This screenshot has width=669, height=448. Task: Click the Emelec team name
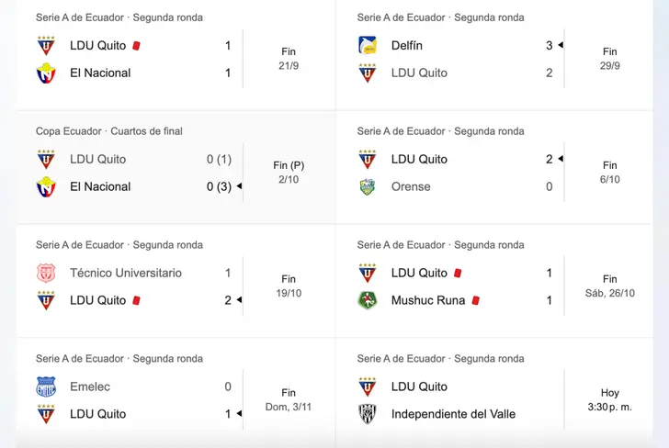pyautogui.click(x=90, y=386)
